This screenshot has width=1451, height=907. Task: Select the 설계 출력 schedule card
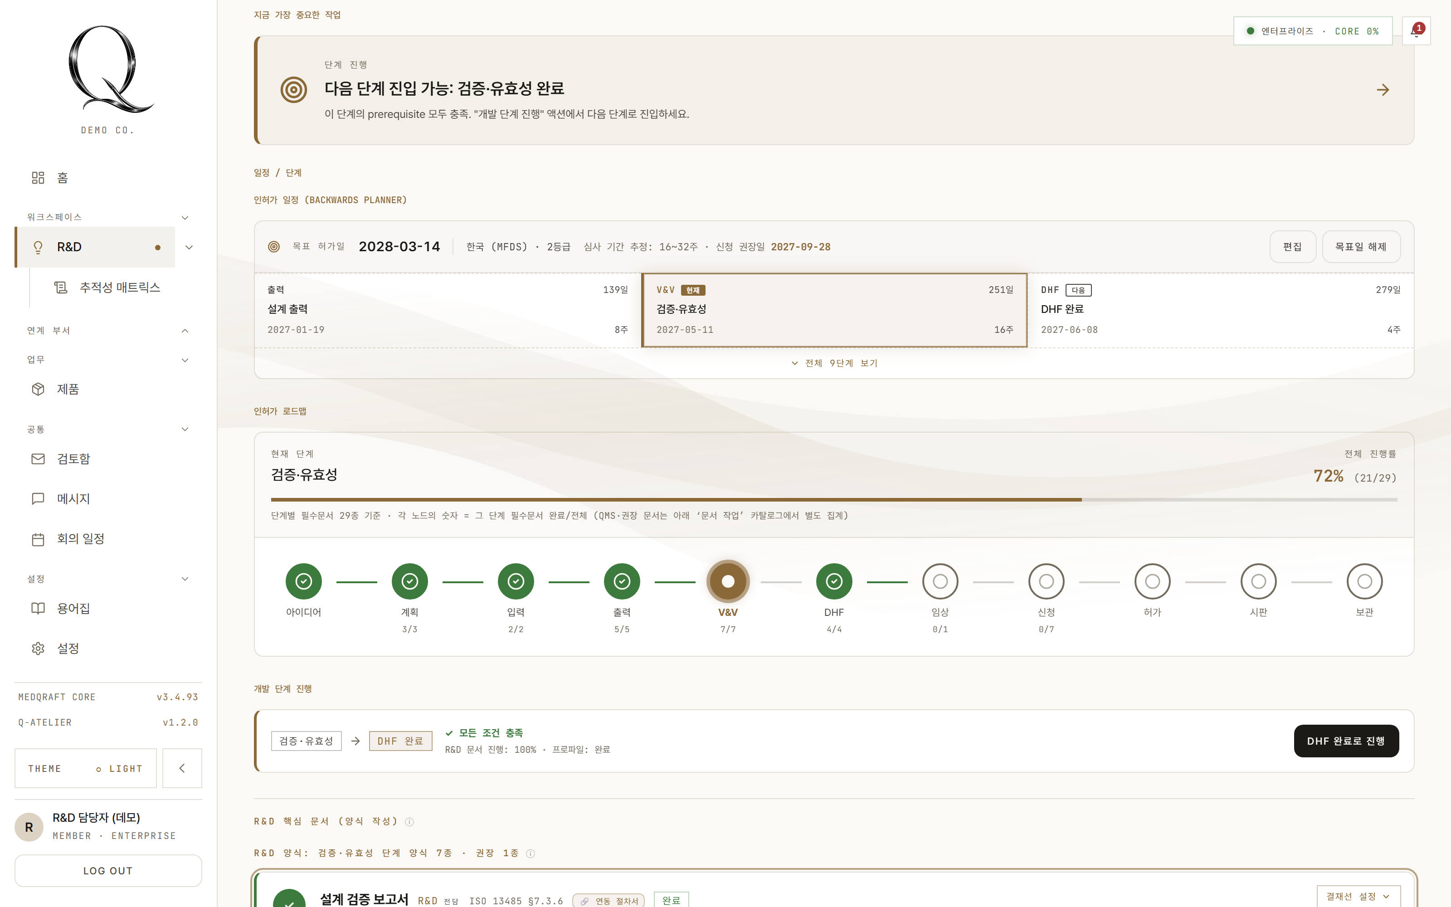click(448, 310)
